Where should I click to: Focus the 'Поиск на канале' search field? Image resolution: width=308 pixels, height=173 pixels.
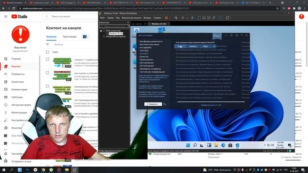(71, 16)
